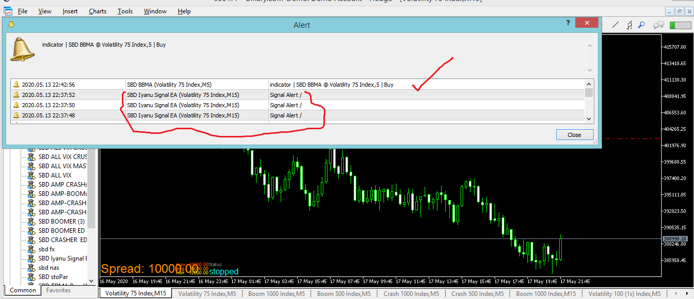Click the small bell icon in the Alert title bar
Screen dimensions: 694x299
[11, 24]
